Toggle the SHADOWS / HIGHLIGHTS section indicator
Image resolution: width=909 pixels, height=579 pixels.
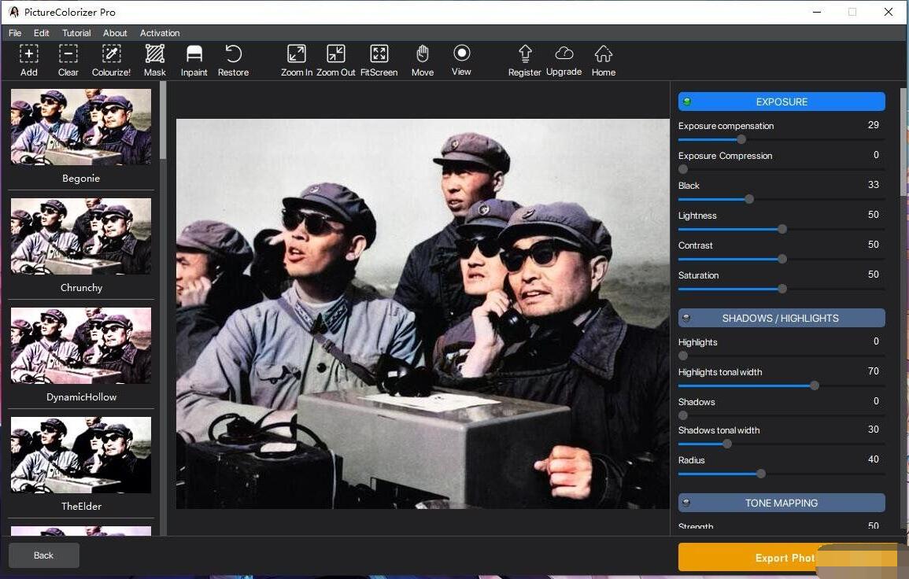[686, 318]
